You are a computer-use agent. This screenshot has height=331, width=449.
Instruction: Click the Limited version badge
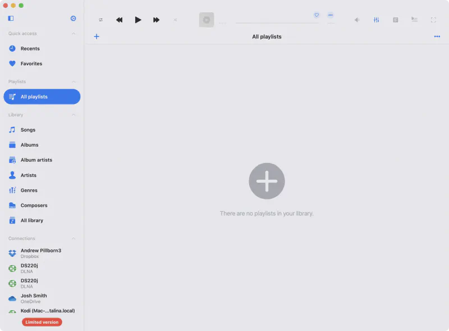pos(42,322)
